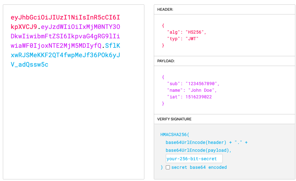Click the "name": "John Doe" payload line
296x181 pixels.
[x=192, y=90]
